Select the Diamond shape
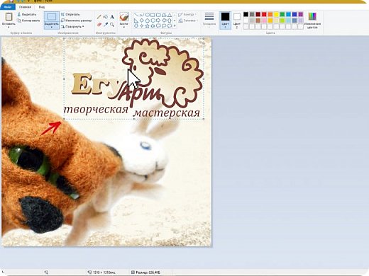Viewport: 369px width, 276px height. [141, 21]
